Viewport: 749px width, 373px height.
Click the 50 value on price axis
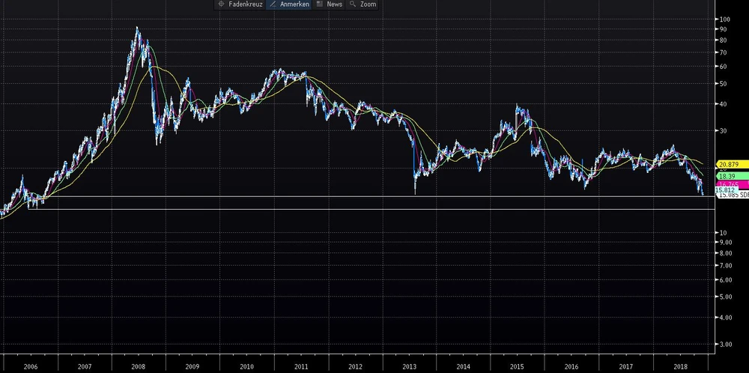[x=722, y=82]
